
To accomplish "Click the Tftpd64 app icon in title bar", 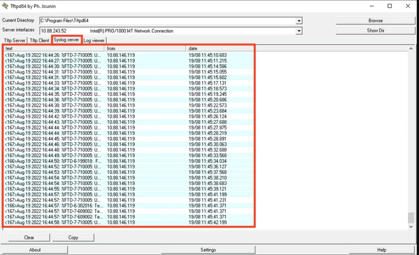I will click(x=5, y=6).
